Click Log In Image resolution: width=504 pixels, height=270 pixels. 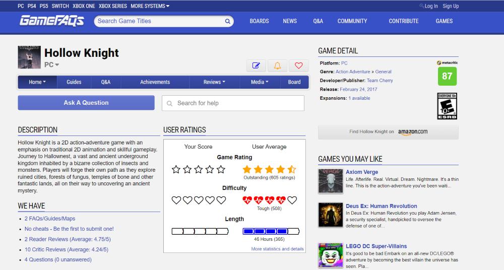pyautogui.click(x=431, y=6)
